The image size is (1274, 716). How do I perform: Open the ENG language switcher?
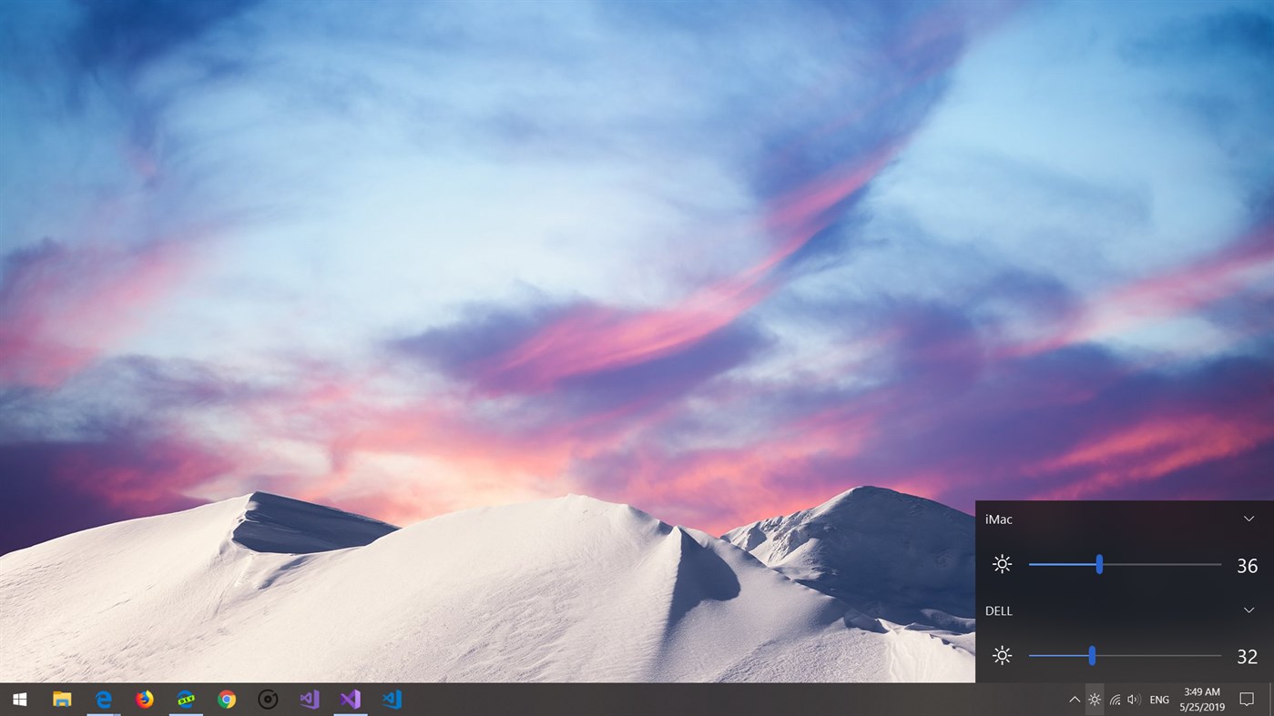coord(1158,699)
